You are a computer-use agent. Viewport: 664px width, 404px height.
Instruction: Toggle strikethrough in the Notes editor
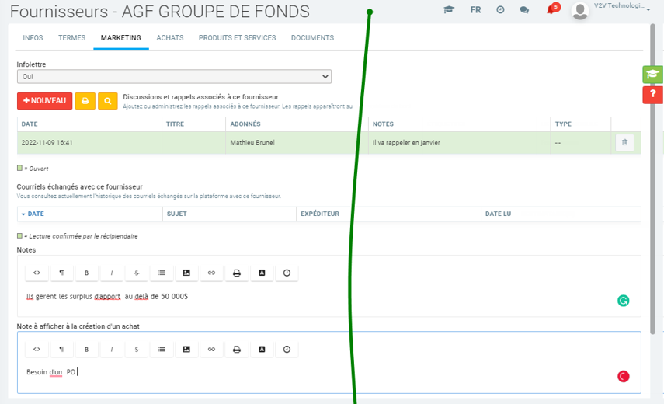click(x=137, y=273)
